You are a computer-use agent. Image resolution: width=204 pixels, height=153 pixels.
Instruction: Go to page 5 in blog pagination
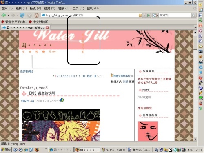pyautogui.click(x=64, y=76)
